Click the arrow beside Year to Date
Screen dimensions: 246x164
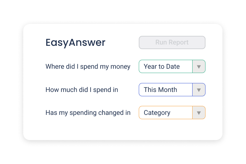pos(199,66)
